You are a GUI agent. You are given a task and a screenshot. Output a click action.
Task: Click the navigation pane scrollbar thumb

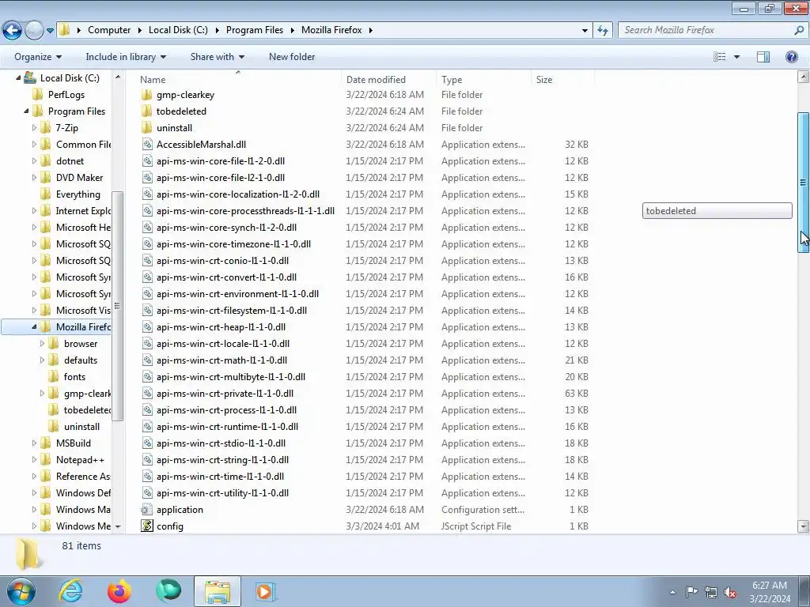(x=118, y=306)
